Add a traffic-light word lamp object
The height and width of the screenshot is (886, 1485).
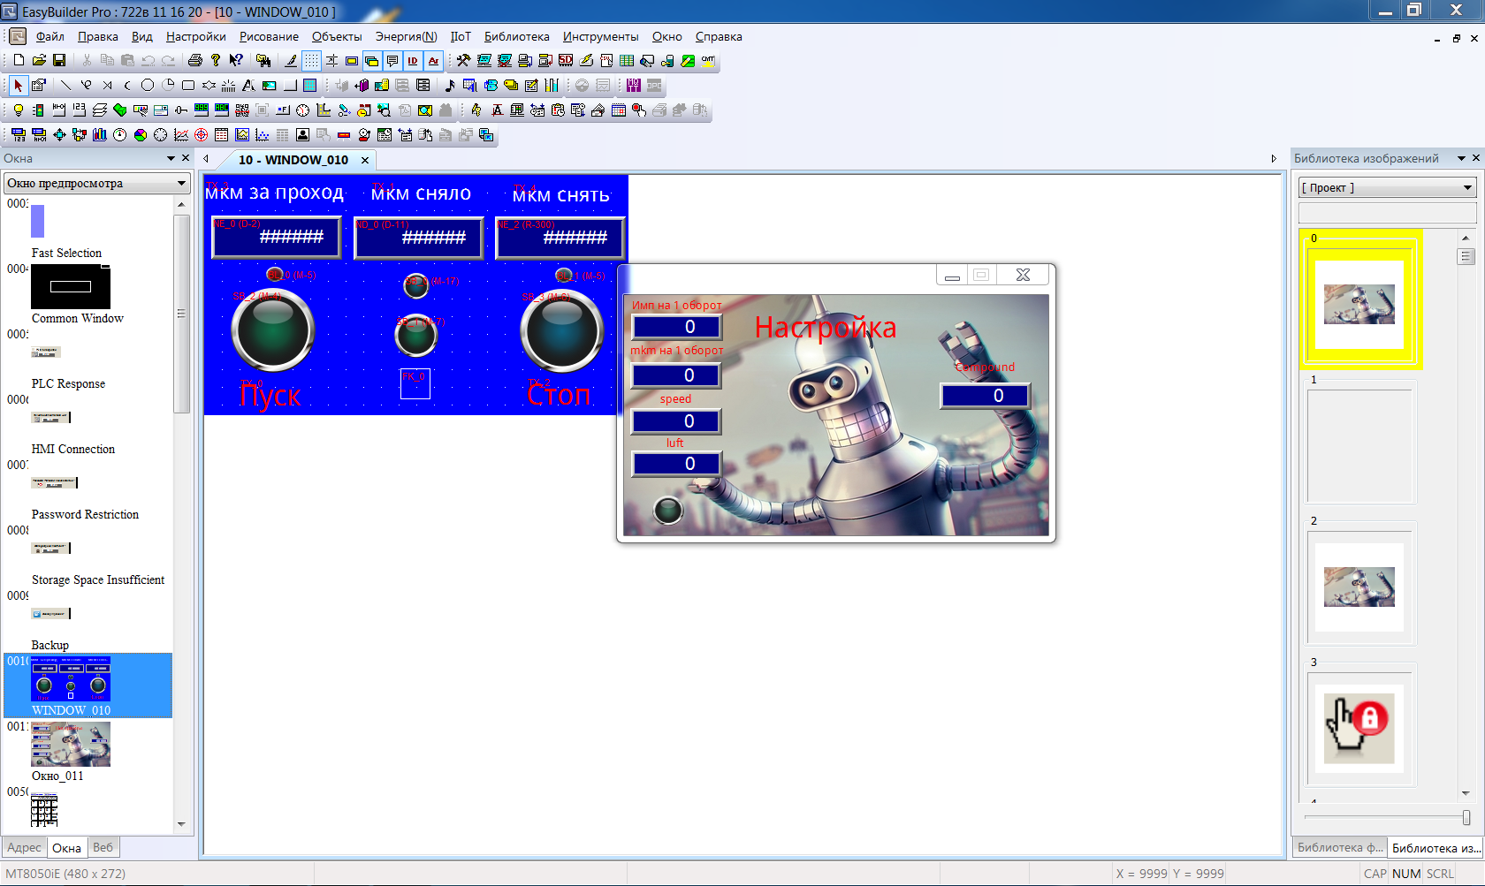click(38, 110)
